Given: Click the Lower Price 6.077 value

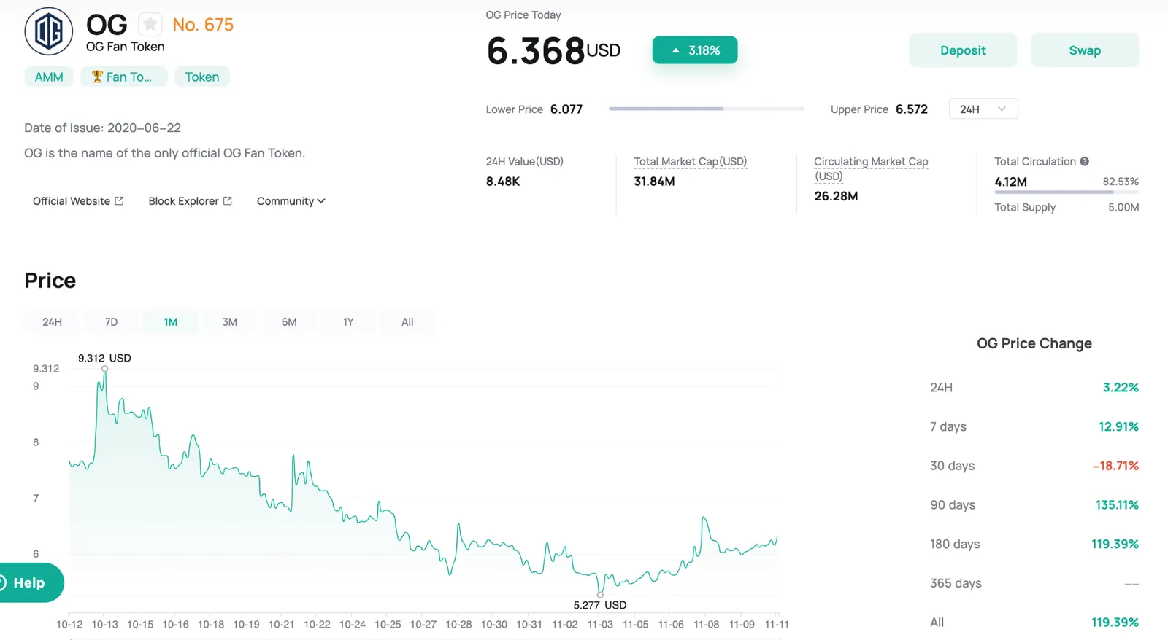Looking at the screenshot, I should [566, 109].
